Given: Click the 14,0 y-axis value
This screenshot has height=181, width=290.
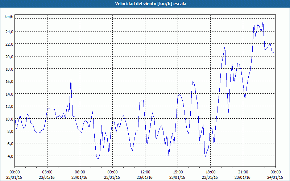Looking at the screenshot, I should click(9, 94).
